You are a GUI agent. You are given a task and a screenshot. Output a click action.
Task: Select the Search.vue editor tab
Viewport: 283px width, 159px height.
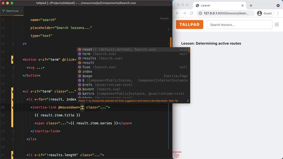tap(12, 11)
